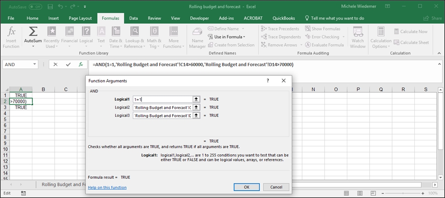Screen dimensions: 445x198
Task: Expand the formula bar
Action: click(440, 64)
